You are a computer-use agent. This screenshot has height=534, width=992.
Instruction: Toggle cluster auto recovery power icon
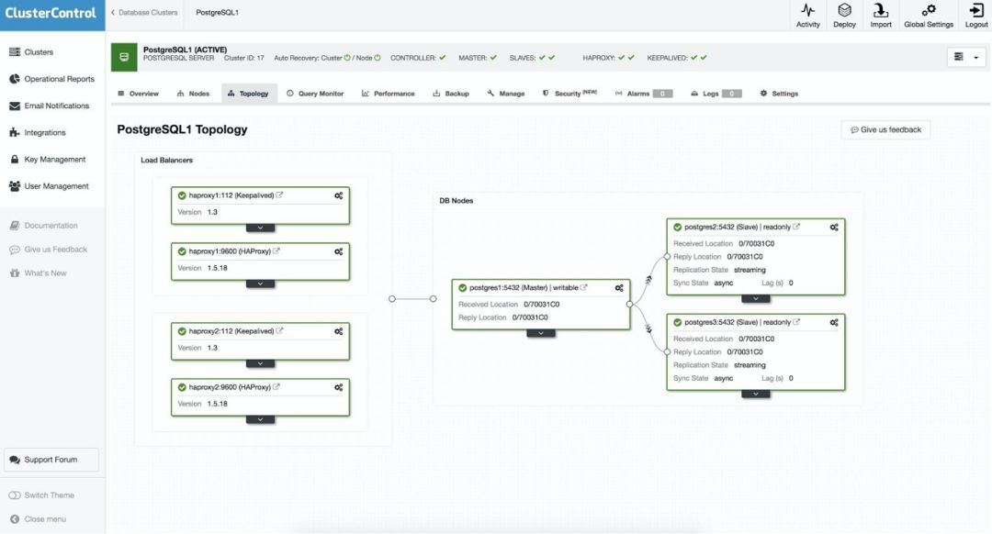pos(347,58)
